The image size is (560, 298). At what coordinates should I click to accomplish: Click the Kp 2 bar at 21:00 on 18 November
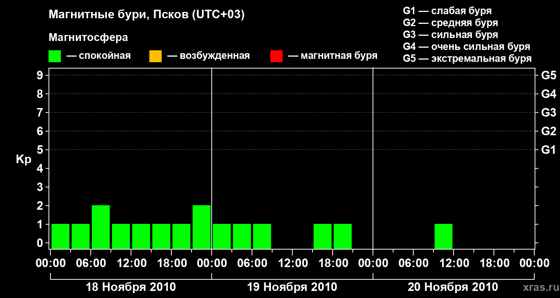coord(202,227)
